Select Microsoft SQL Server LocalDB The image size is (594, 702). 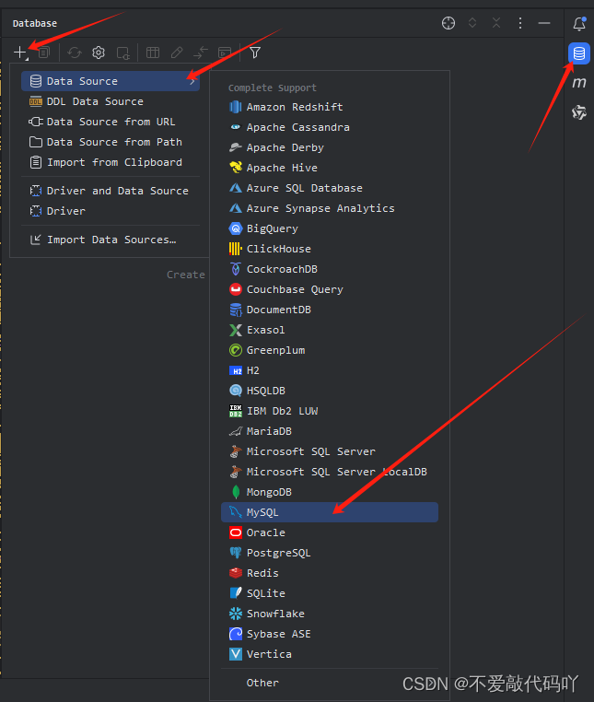pyautogui.click(x=330, y=472)
